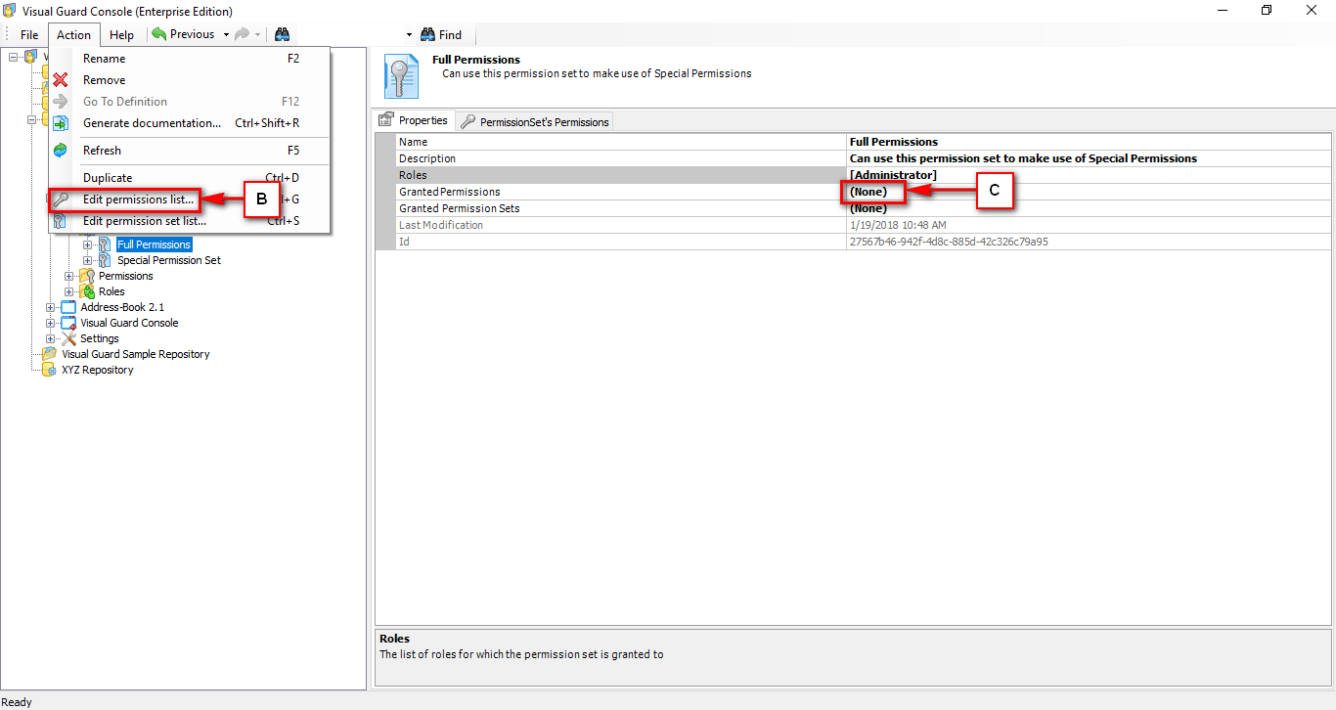Image resolution: width=1336 pixels, height=710 pixels.
Task: Click the Visual Guard Sample Repository icon
Action: point(48,353)
